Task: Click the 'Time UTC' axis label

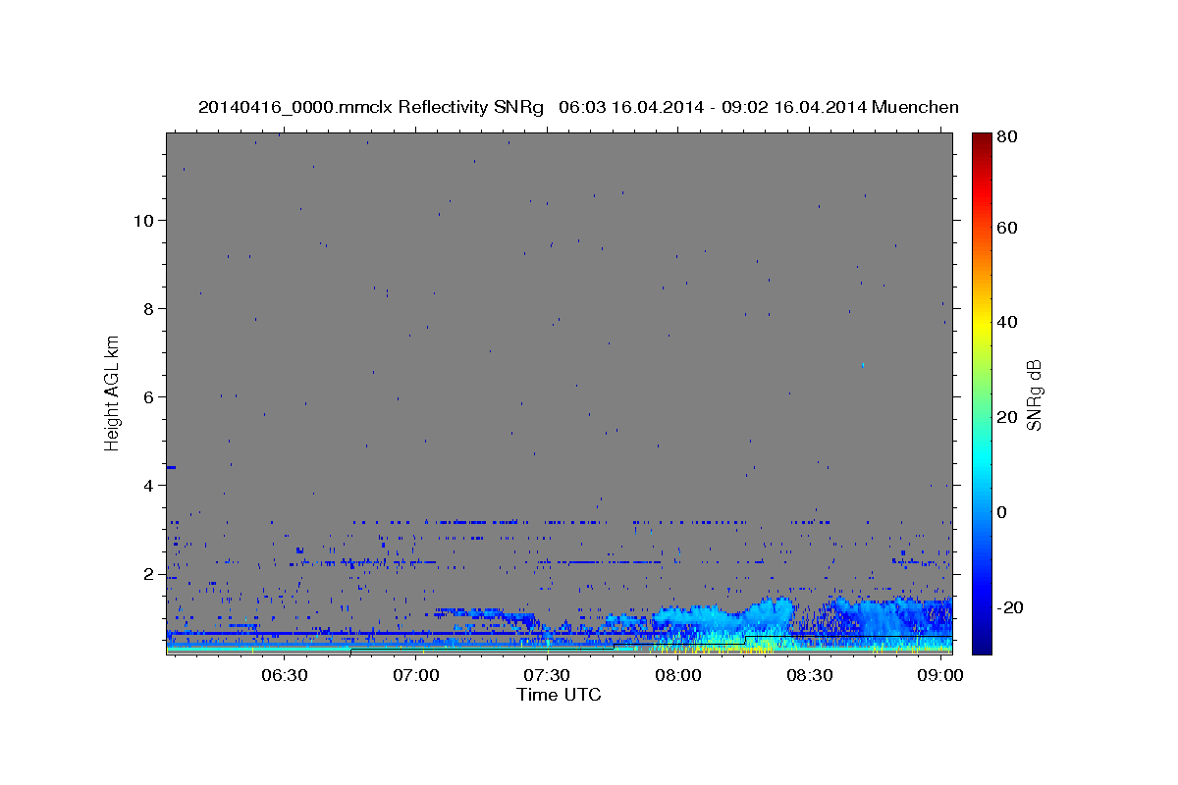Action: coord(559,695)
